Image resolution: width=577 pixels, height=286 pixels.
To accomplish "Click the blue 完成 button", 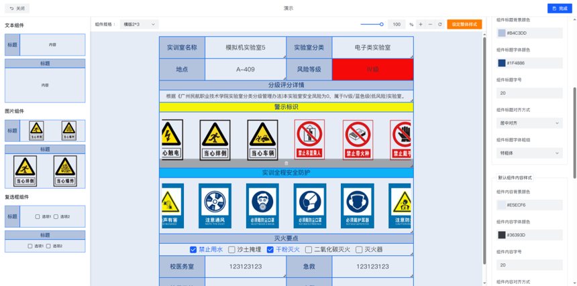I will 560,9.
